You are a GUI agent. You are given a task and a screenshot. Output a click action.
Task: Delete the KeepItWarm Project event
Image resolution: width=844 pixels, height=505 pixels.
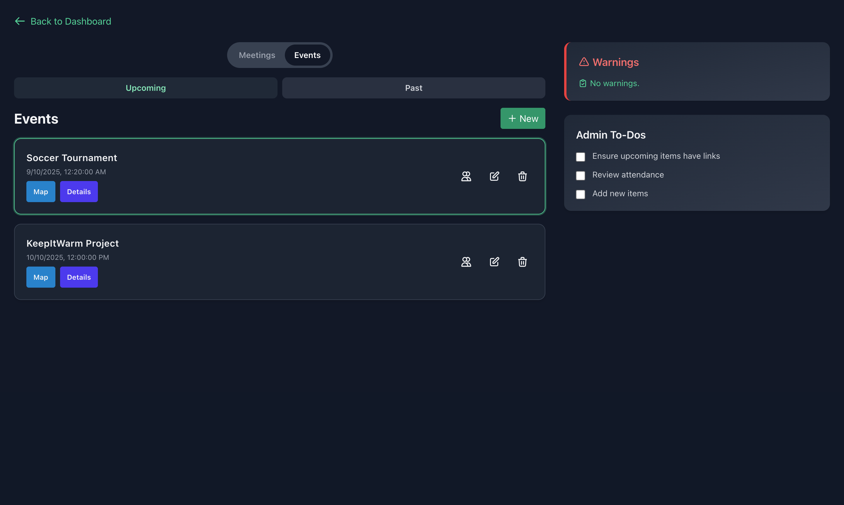(522, 262)
